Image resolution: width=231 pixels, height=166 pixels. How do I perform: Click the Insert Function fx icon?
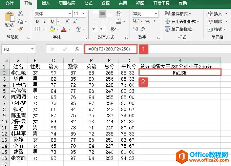77,49
